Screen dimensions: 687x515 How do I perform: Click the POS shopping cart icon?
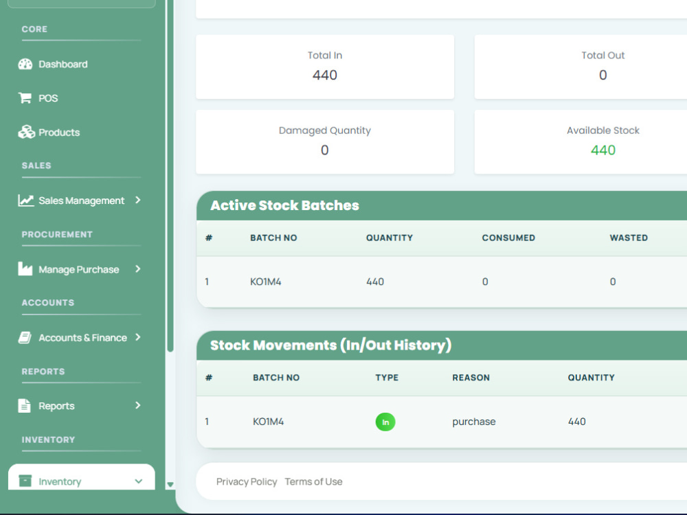tap(25, 98)
